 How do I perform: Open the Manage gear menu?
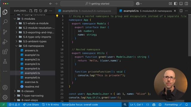click(5, 97)
